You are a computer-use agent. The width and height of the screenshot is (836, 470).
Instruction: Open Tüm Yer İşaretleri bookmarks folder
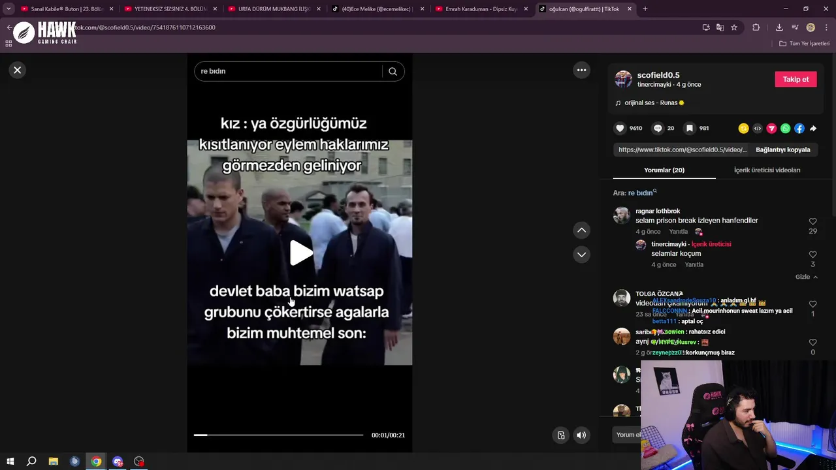pyautogui.click(x=805, y=44)
